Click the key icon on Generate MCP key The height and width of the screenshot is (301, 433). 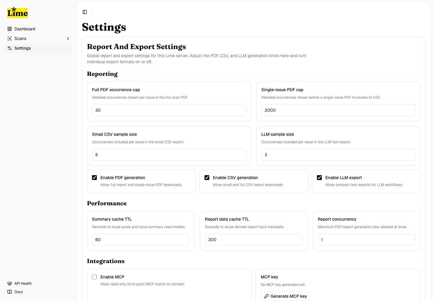pos(266,296)
